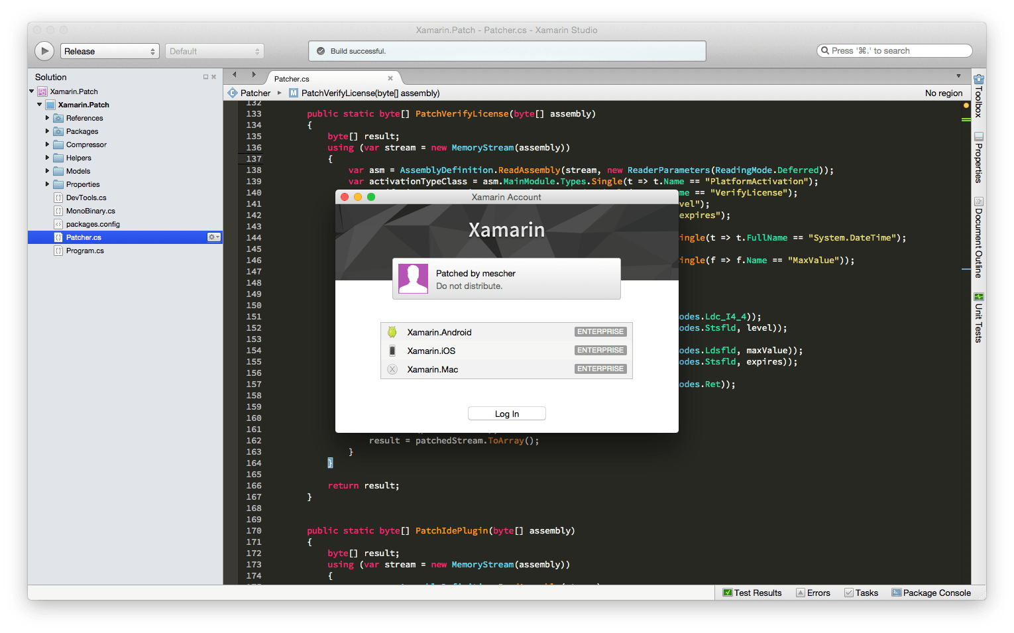Open the Patcher.cs row options gear
Screen dimensions: 1014x633
click(214, 237)
